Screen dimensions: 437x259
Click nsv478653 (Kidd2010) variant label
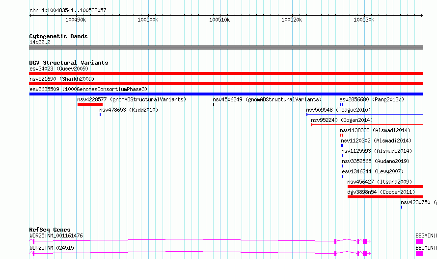tap(129, 110)
